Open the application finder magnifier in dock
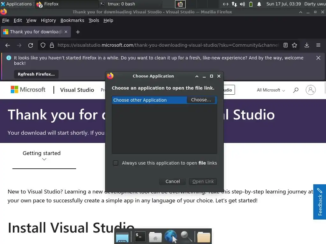This screenshot has height=244, width=326. [186, 237]
